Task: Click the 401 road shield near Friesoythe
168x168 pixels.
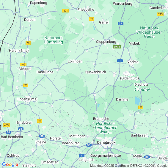Action: tap(65, 11)
